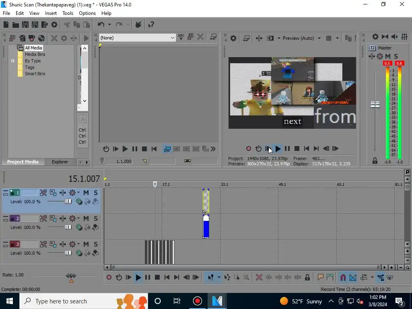Open the Tools menu
This screenshot has width=412, height=309.
coord(68,13)
